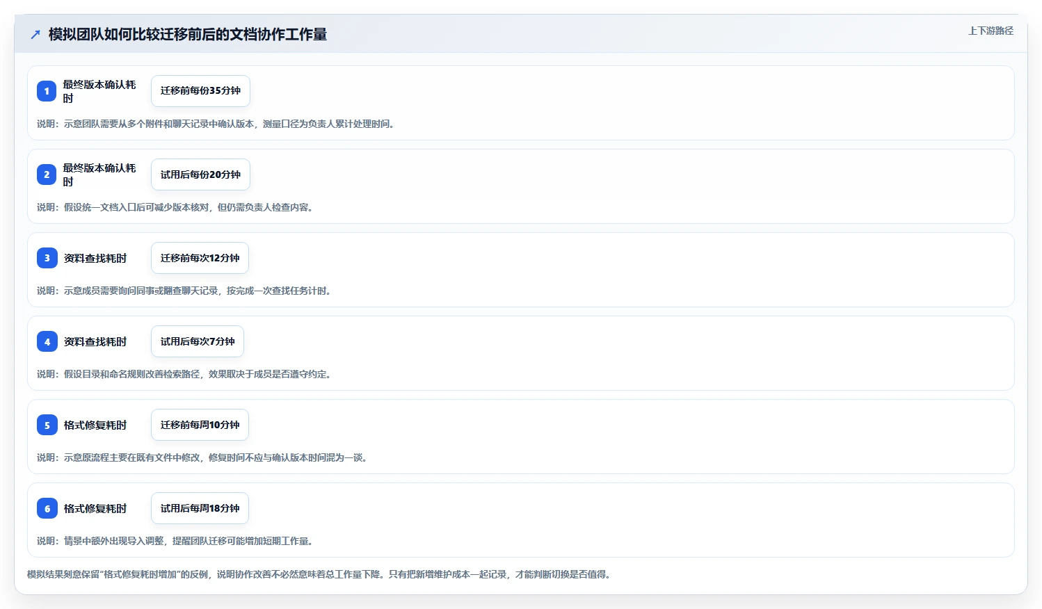Click the note starting 示意成员需要询问同事
Screen dimensions: 1042x609
[x=185, y=291]
